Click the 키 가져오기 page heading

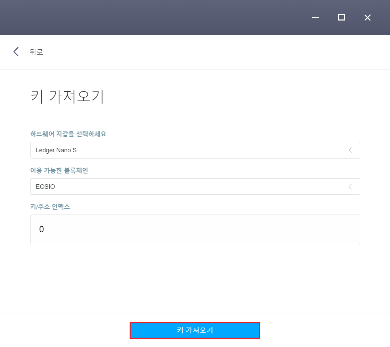[67, 96]
